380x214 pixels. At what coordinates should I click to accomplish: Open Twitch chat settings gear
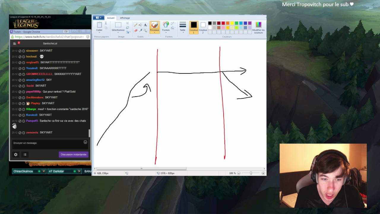16,155
